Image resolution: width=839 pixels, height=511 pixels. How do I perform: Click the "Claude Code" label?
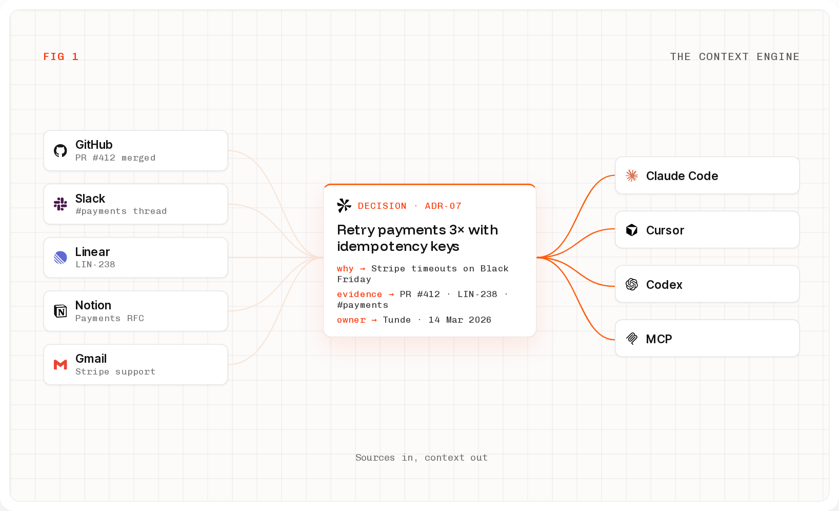pyautogui.click(x=682, y=176)
